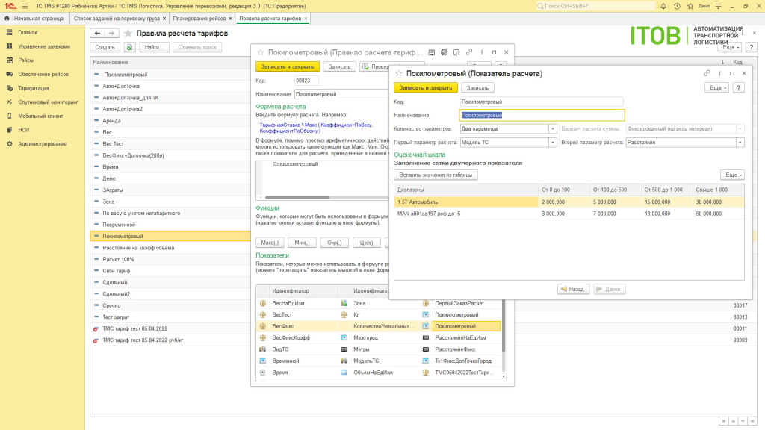Screen dimensions: 765x430
Task: Click sort arrow in list header
Action: click(x=722, y=63)
